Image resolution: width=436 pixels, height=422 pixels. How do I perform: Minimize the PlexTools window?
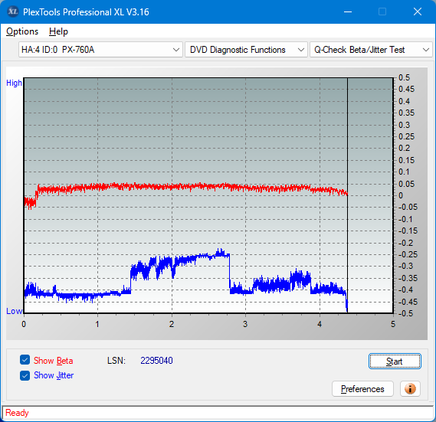[x=348, y=11]
